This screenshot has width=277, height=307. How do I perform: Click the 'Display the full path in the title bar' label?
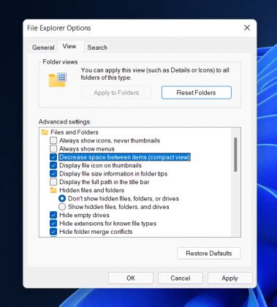105,182
